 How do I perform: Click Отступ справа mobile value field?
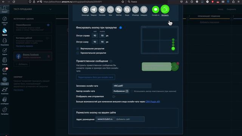pos(102,36)
